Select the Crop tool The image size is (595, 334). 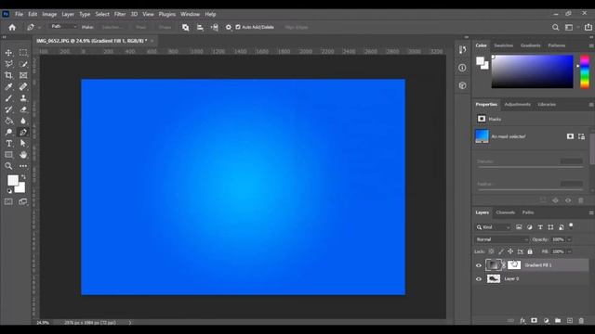tap(8, 75)
